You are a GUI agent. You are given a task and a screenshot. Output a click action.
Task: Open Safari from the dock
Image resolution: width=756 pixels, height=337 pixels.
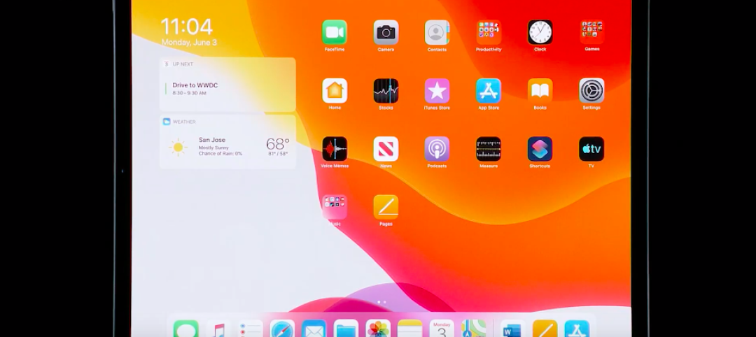[282, 330]
